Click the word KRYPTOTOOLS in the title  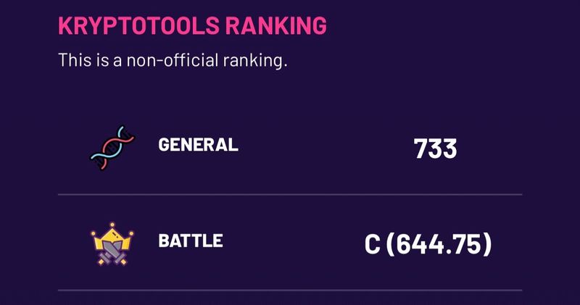click(x=138, y=25)
